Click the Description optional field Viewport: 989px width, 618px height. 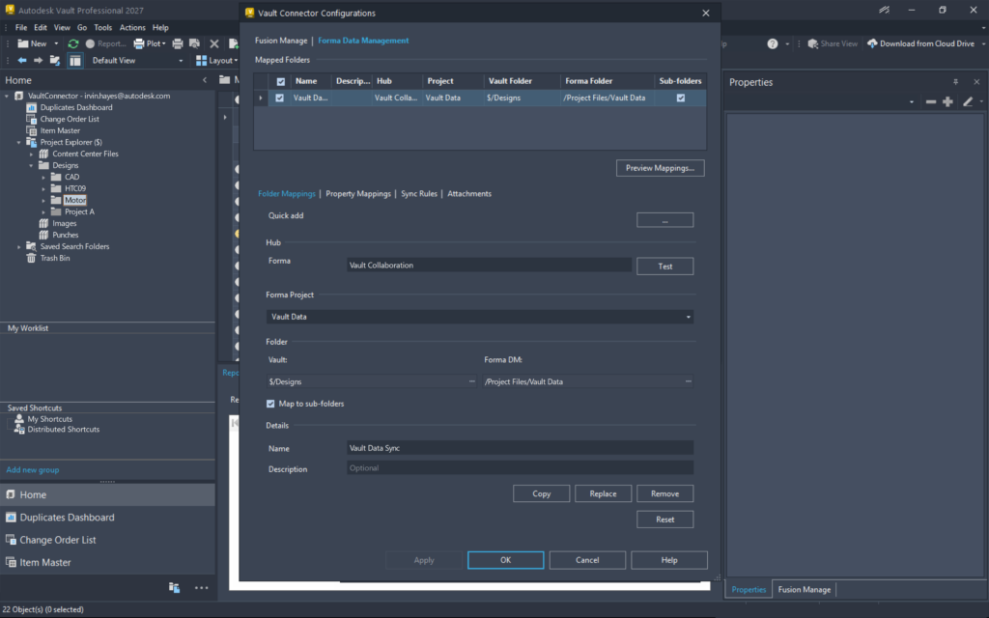point(520,468)
